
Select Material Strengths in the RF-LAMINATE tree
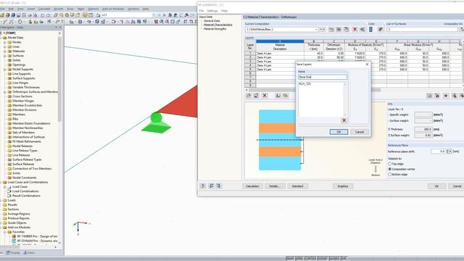(215, 29)
